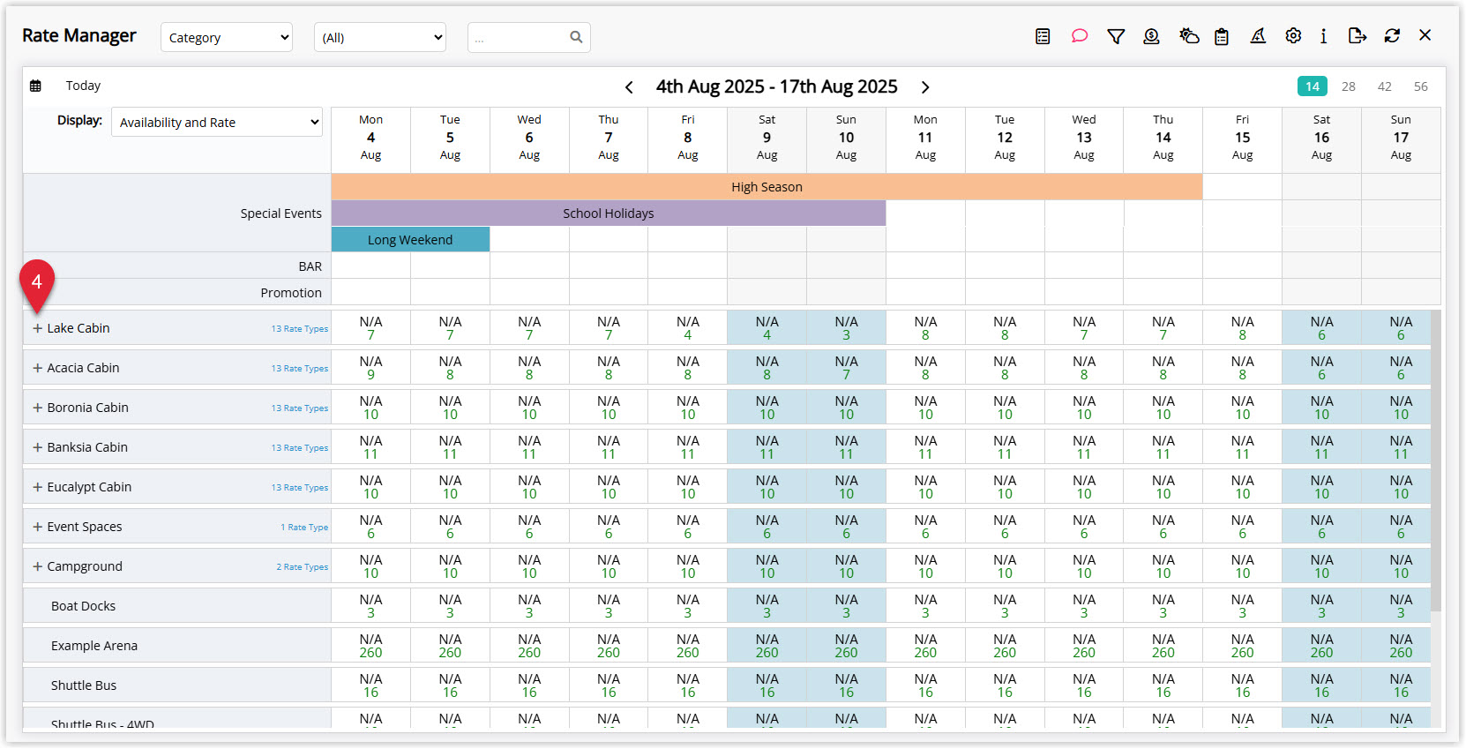Open the dollar coin rate icon
Screen dimensions: 1466x749
click(x=1151, y=36)
